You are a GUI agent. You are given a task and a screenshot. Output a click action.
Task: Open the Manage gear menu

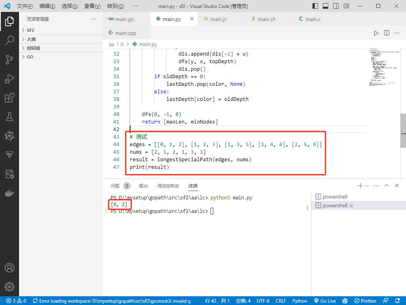click(x=10, y=287)
